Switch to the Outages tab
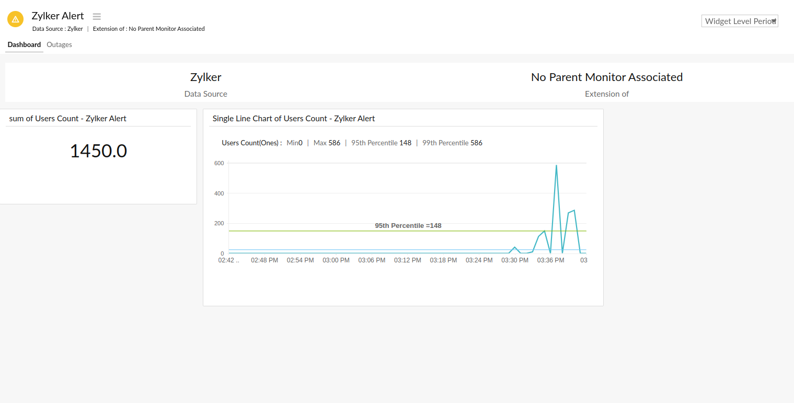This screenshot has height=403, width=794. [59, 44]
